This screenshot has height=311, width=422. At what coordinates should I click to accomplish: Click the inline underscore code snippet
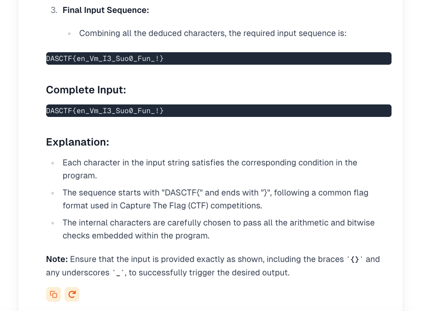tap(118, 273)
